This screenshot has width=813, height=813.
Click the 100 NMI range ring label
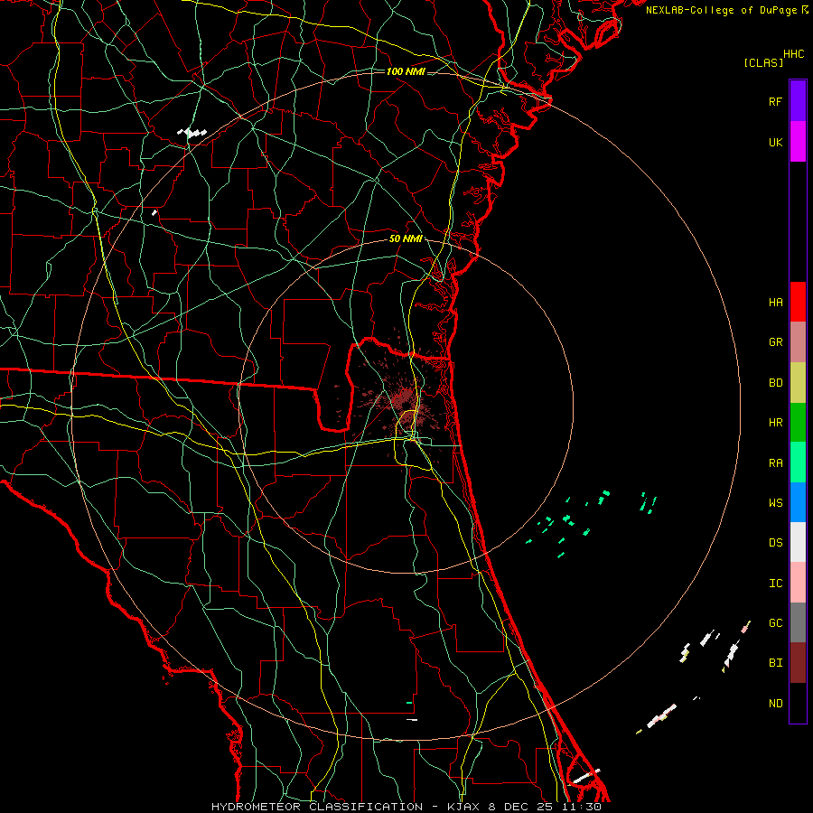coord(406,71)
